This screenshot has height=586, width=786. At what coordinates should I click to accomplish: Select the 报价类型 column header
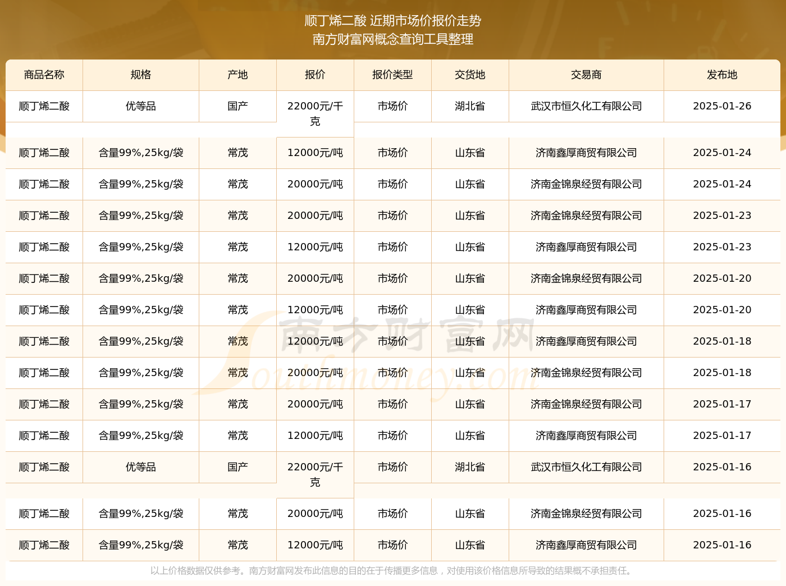click(392, 75)
